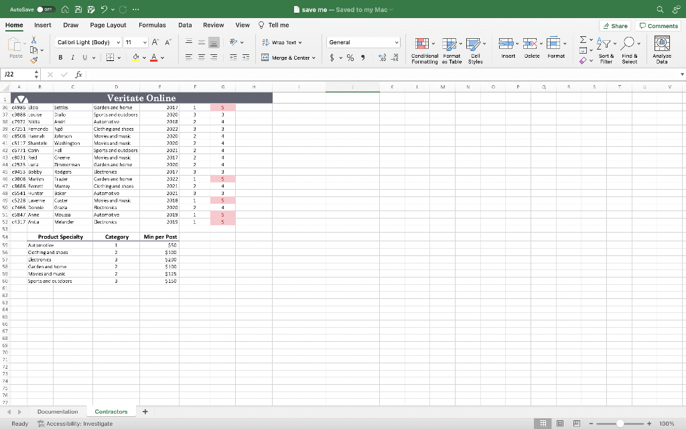This screenshot has height=429, width=686.
Task: Increase font size with larger A
Action: 155,42
